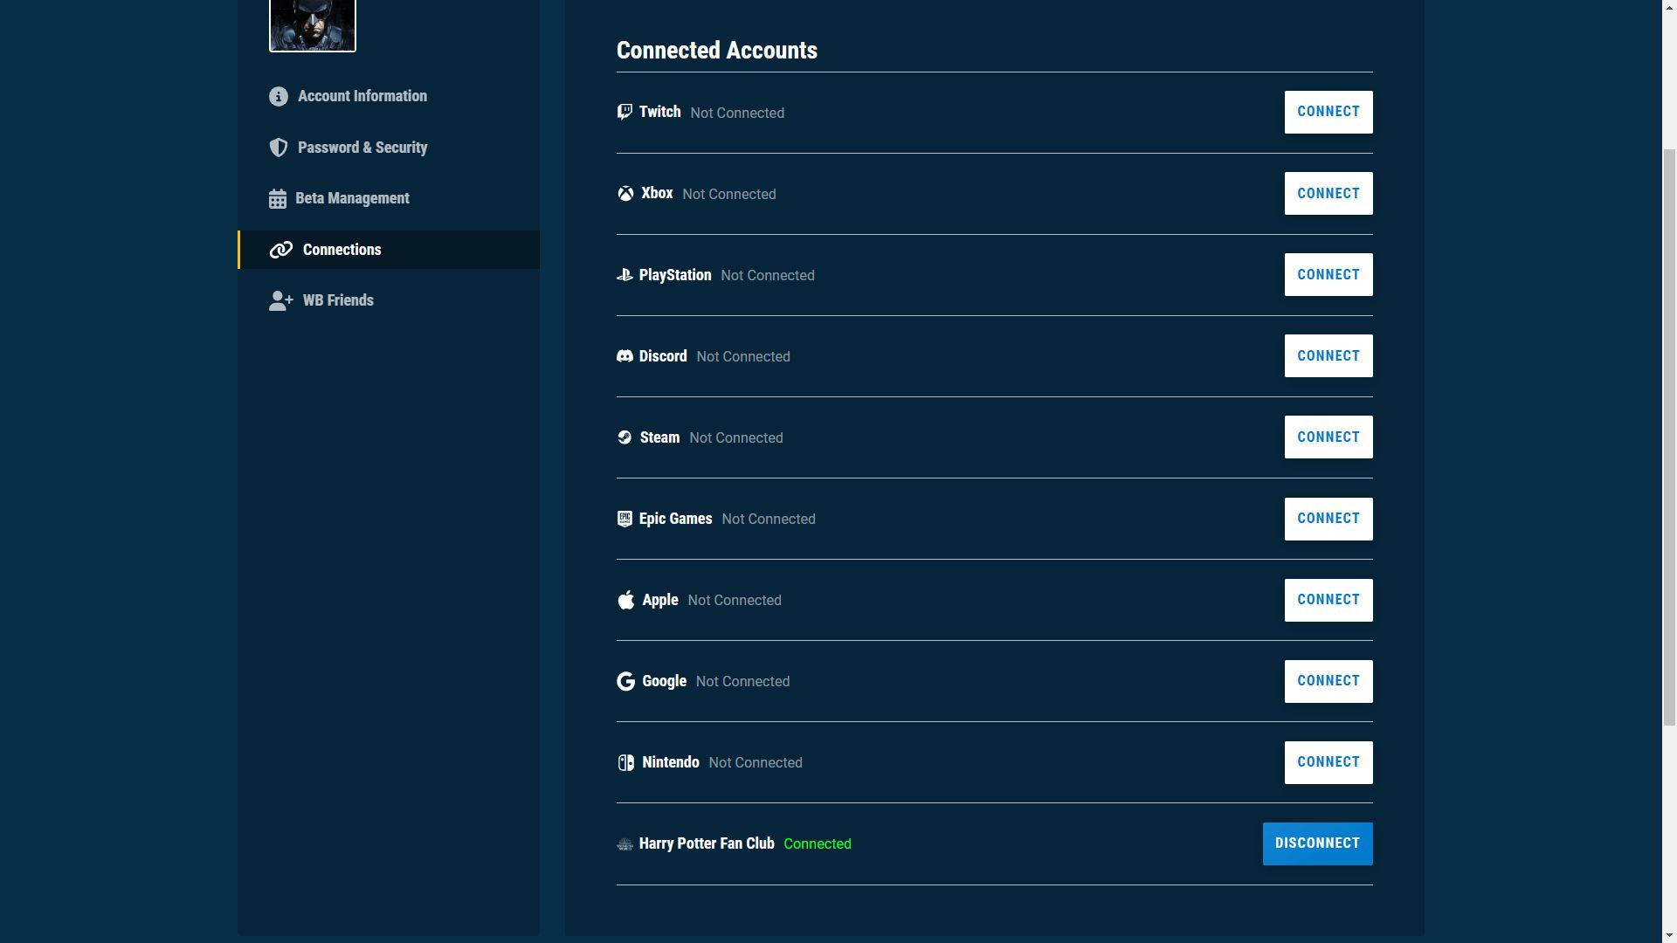Connect the Steam account

[x=1328, y=437]
